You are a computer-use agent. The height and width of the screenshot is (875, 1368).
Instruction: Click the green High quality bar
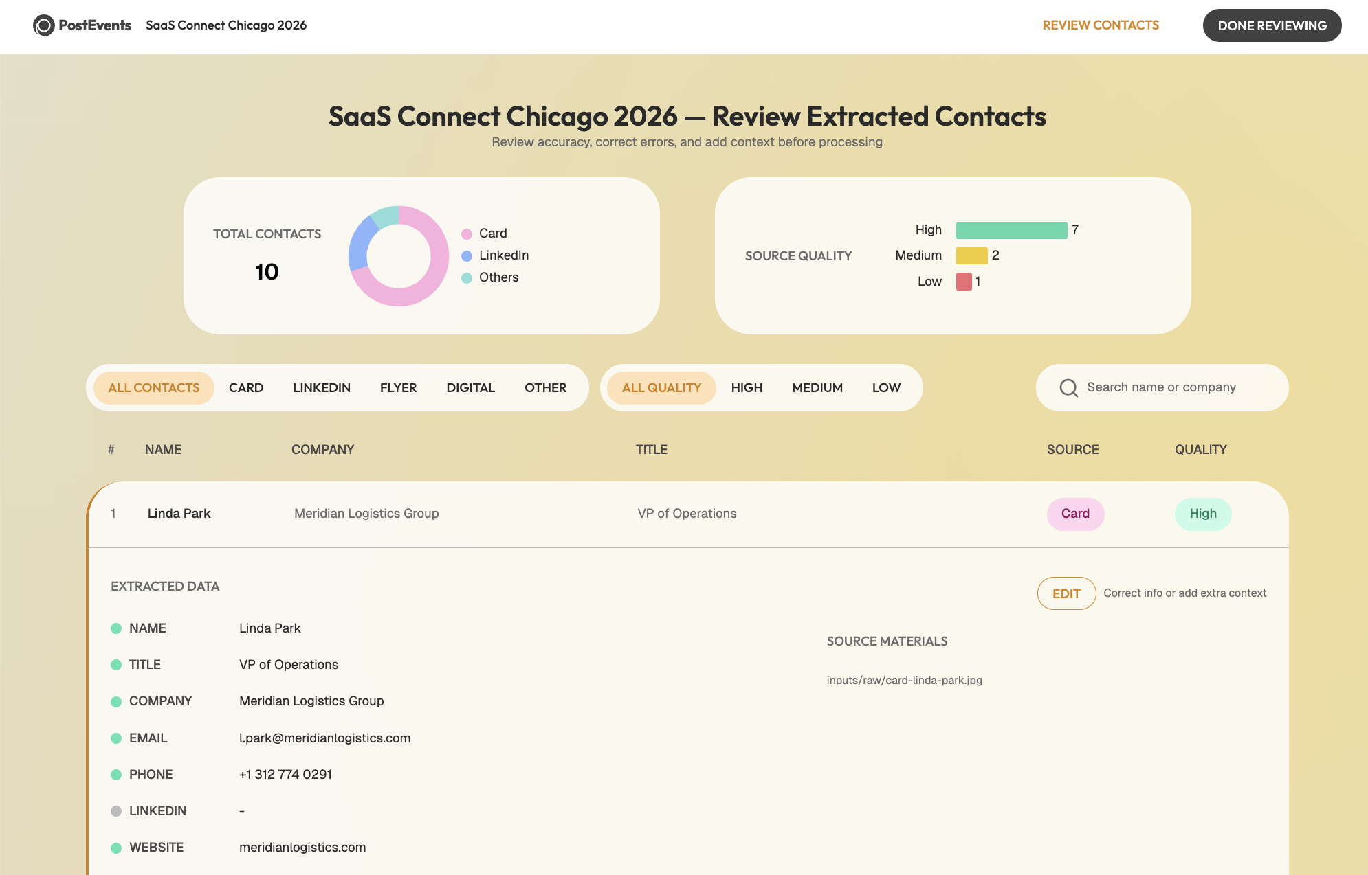(1011, 230)
